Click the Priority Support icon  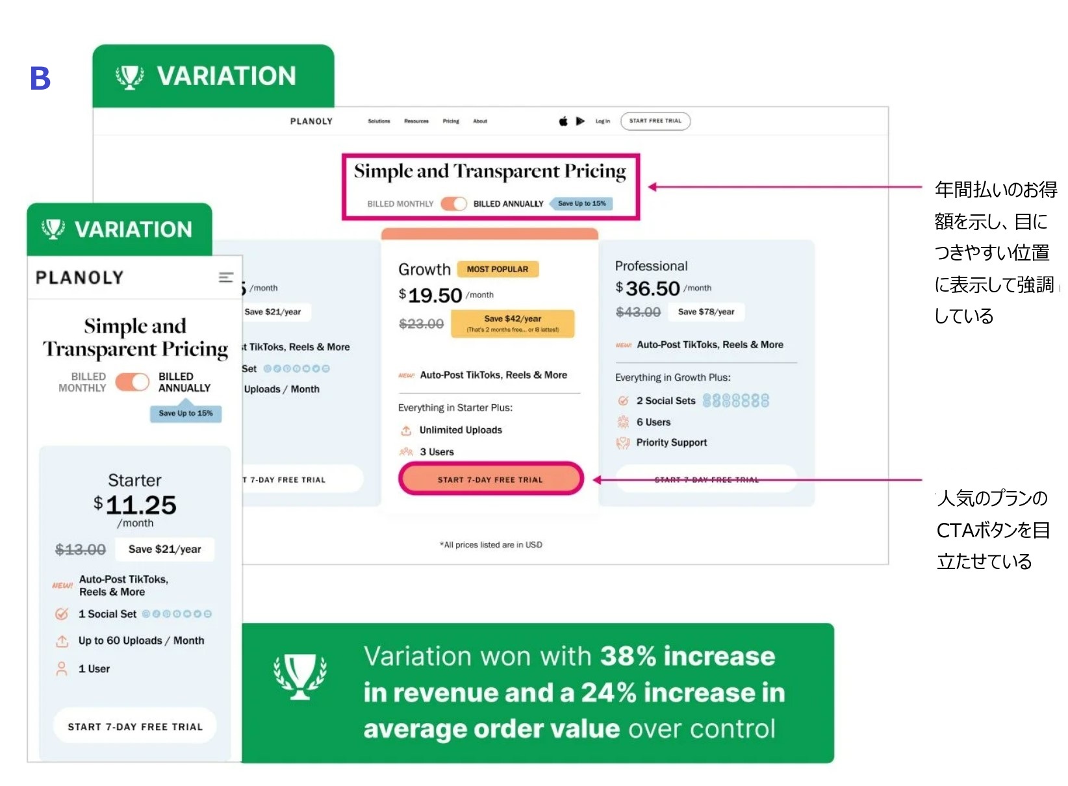(623, 443)
